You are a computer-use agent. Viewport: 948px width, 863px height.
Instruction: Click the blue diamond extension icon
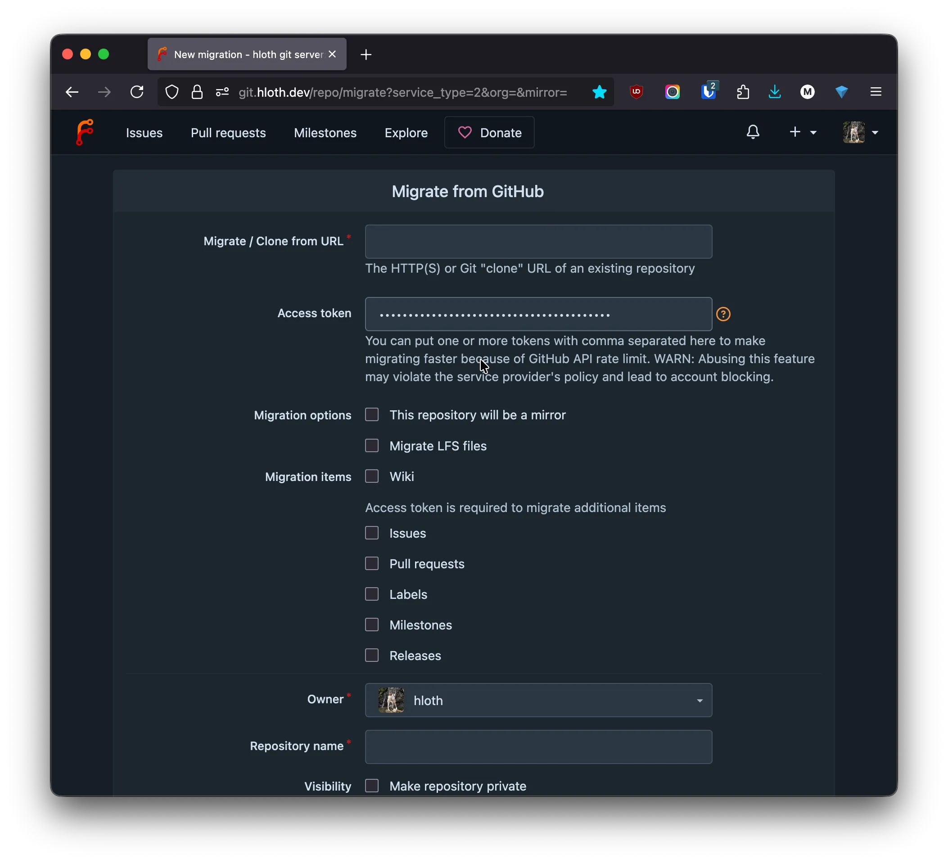(841, 92)
